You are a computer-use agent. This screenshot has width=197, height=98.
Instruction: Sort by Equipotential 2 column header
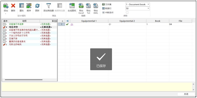(127, 21)
